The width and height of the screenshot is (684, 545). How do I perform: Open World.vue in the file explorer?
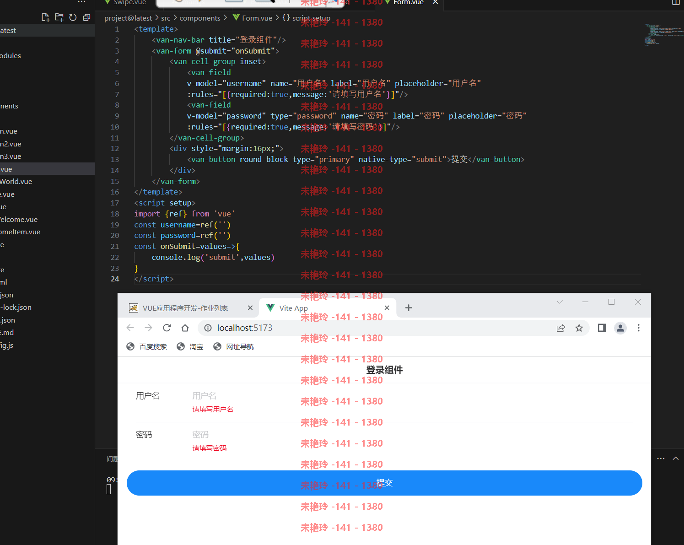pyautogui.click(x=16, y=182)
